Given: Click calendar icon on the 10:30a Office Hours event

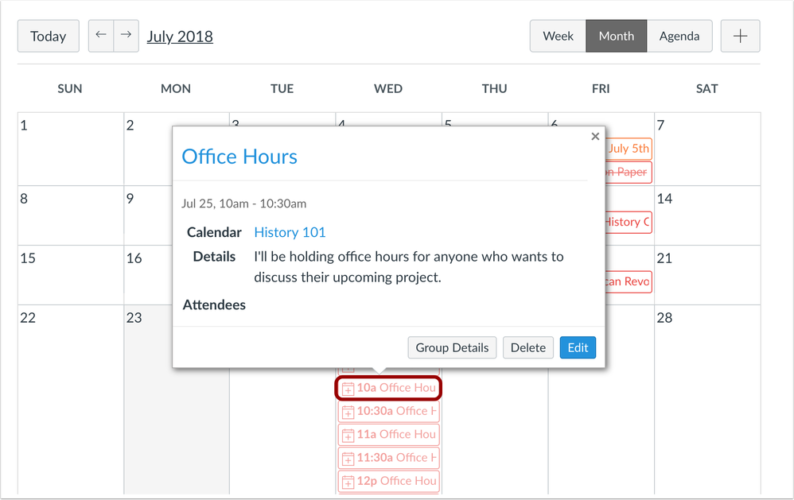Looking at the screenshot, I should [348, 411].
